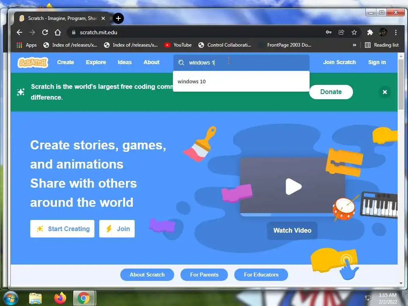Click the Start Creating button
Screen dimensions: 408x306
[x=63, y=229]
